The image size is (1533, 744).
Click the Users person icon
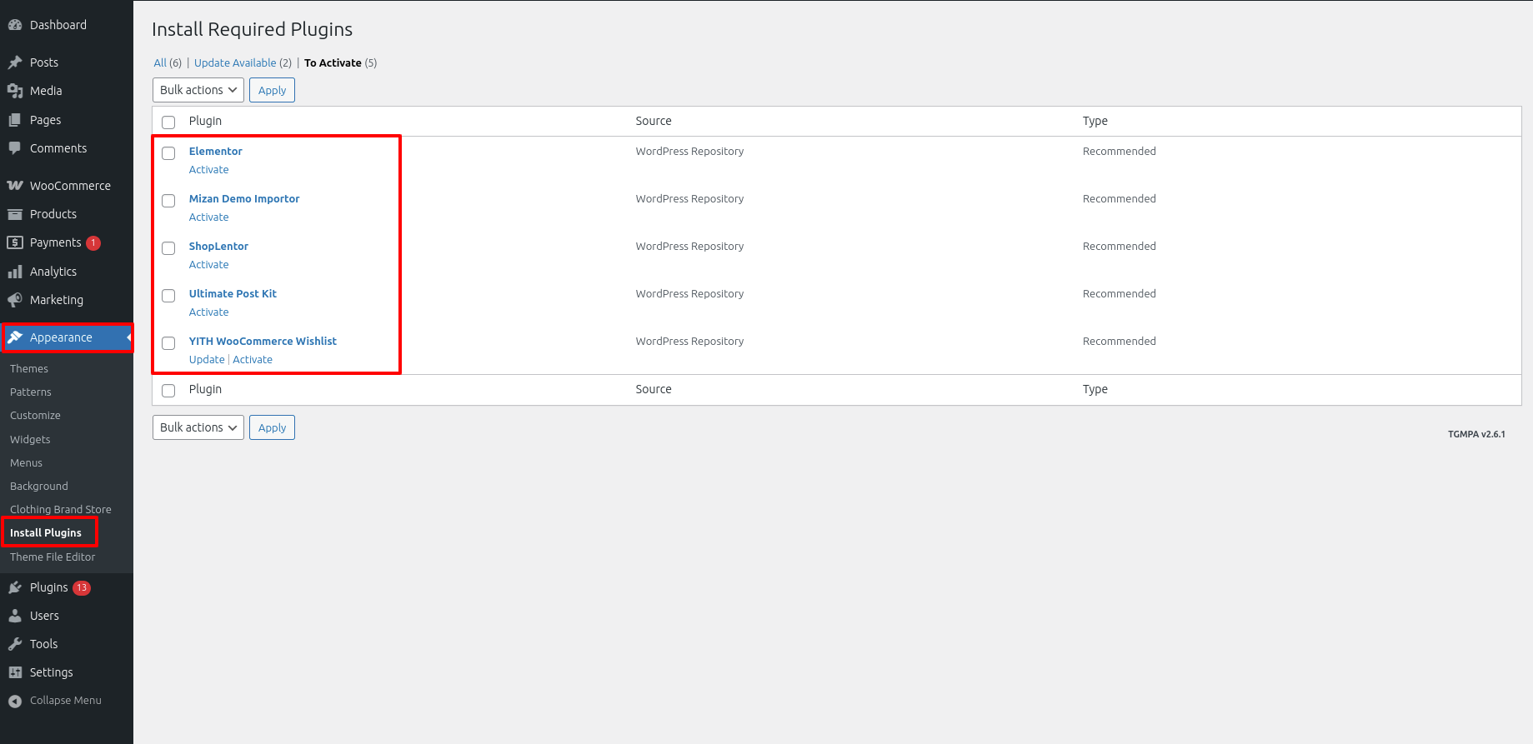[15, 616]
